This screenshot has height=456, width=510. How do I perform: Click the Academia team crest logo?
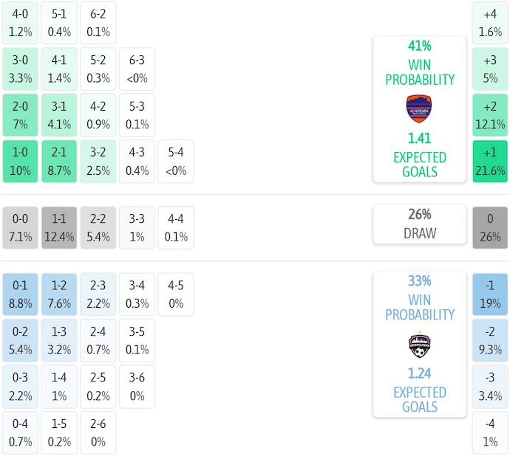point(419,108)
